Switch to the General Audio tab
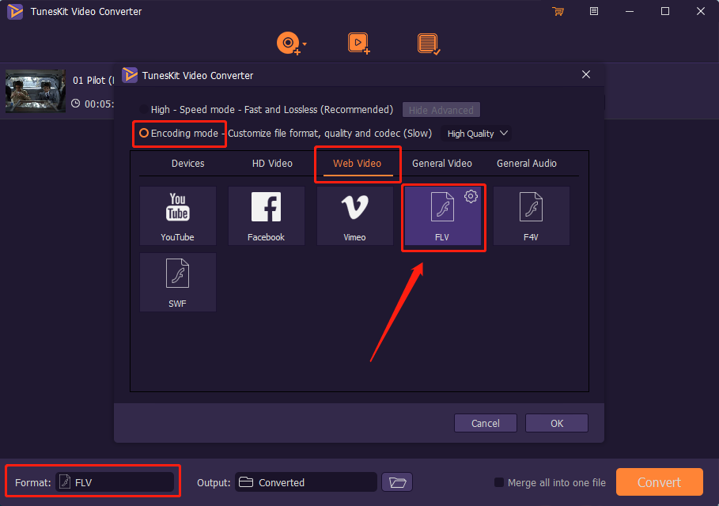The image size is (719, 506). (527, 163)
